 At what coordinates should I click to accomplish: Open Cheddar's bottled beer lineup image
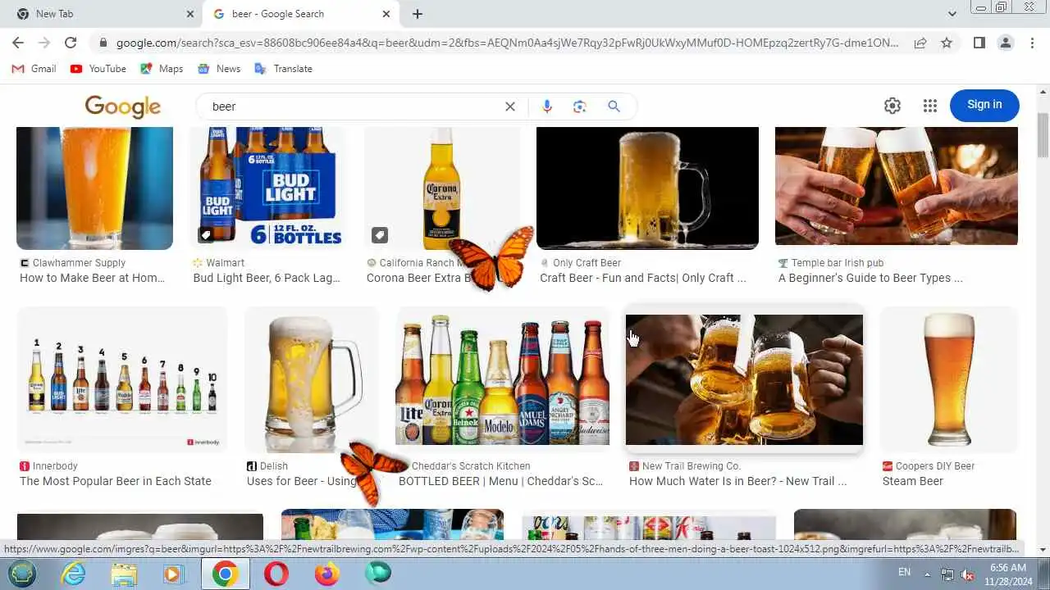[503, 379]
